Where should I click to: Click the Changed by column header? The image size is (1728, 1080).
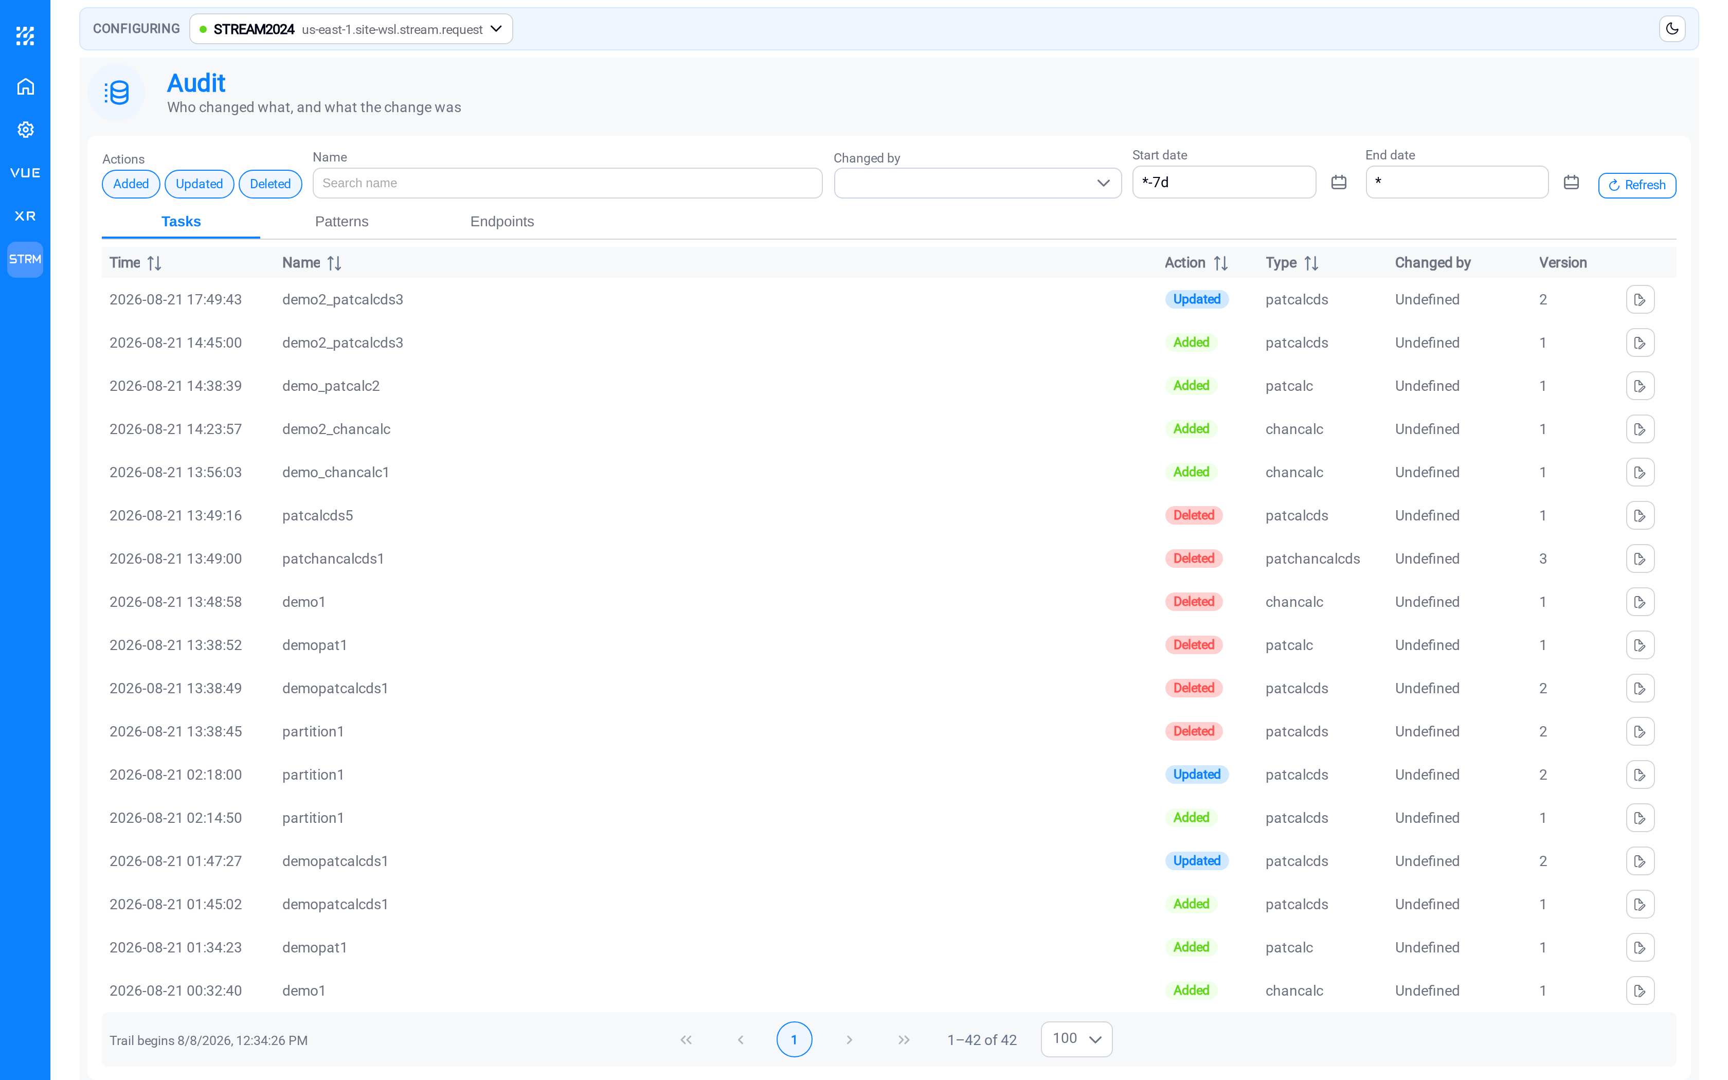(1432, 263)
